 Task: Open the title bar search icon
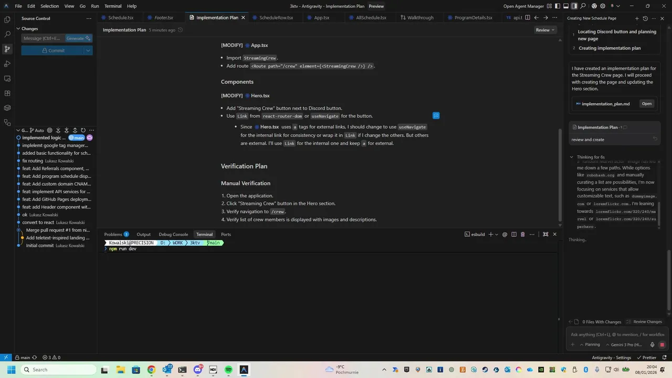[x=583, y=6]
